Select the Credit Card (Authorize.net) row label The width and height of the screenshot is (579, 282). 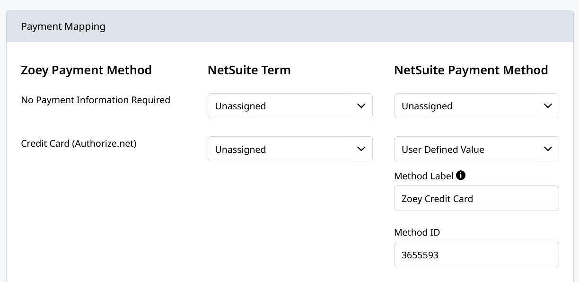[x=79, y=143]
